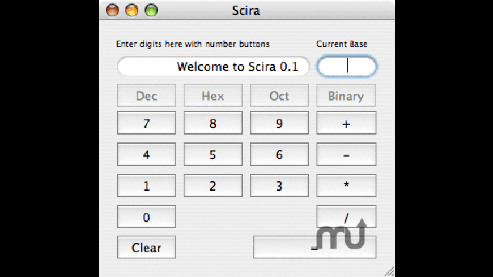The image size is (493, 277).
Task: Switch to Dec number base
Action: 146,96
